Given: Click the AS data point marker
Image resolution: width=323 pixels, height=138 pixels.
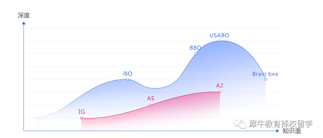Looking at the screenshot, I should click(x=151, y=105).
